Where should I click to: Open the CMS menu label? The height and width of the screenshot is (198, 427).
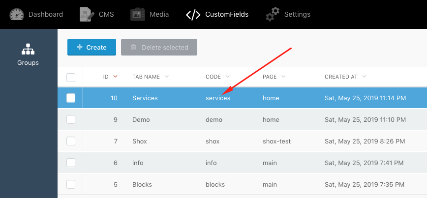[x=106, y=14]
